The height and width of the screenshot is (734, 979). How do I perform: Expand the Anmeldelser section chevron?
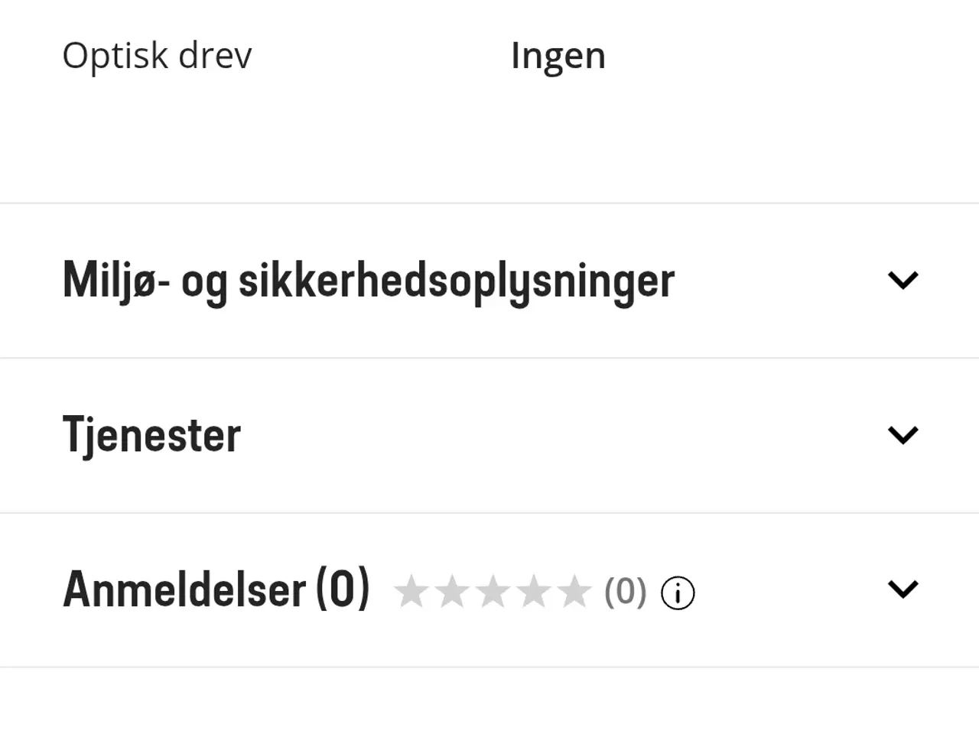tap(903, 589)
